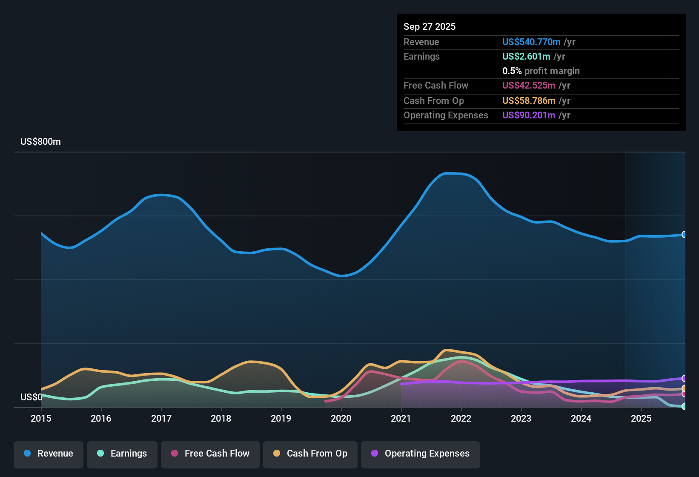Click the Sep 27 2025 tooltip header
The width and height of the screenshot is (699, 477).
430,26
